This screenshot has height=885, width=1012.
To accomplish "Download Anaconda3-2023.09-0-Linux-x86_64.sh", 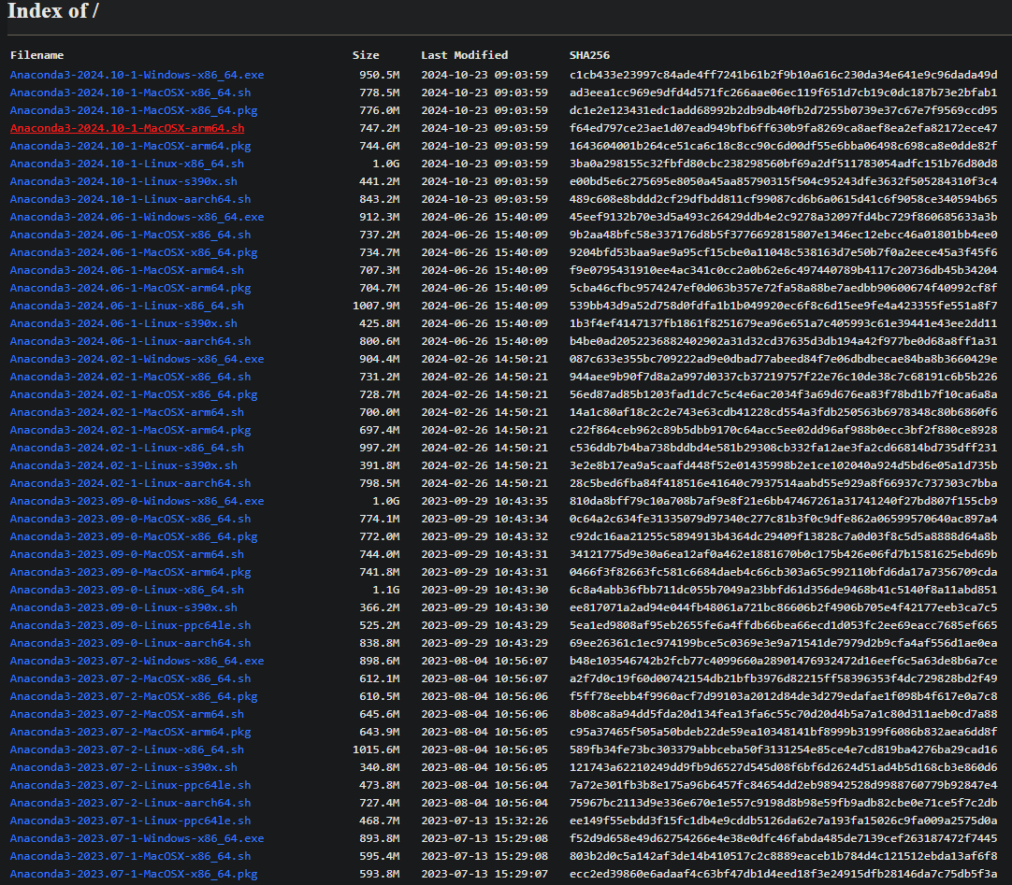I will tap(127, 590).
